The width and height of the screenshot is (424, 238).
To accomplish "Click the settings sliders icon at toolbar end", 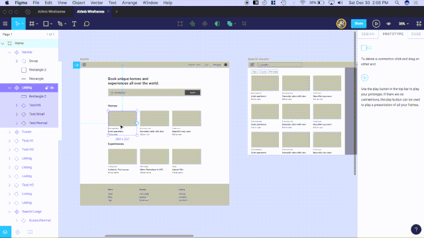I will pos(419,24).
